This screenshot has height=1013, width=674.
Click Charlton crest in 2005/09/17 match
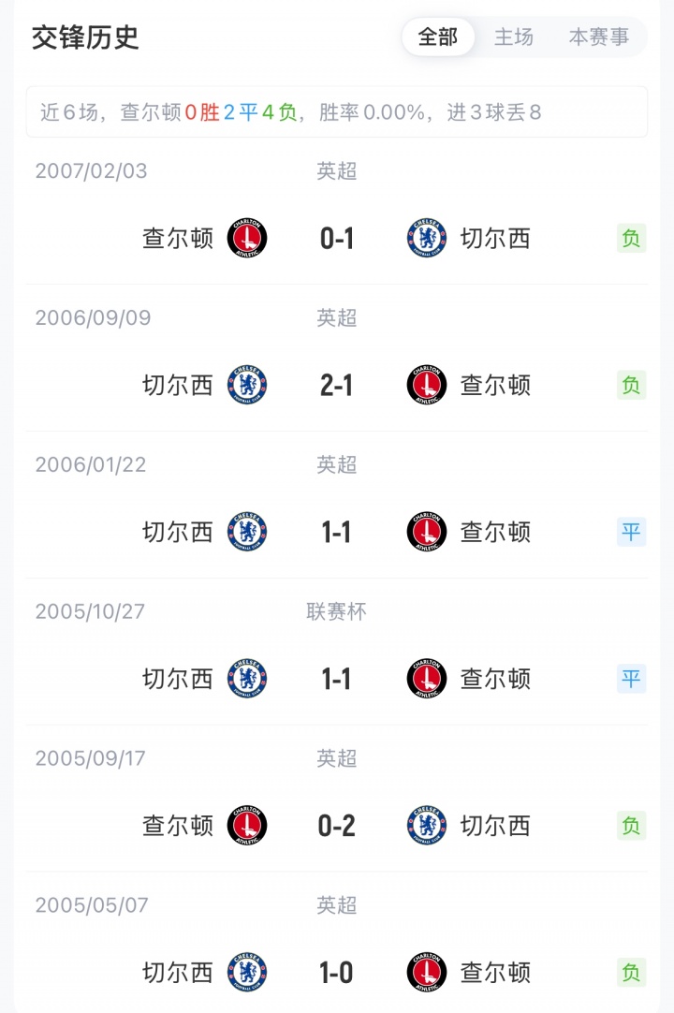(x=247, y=826)
